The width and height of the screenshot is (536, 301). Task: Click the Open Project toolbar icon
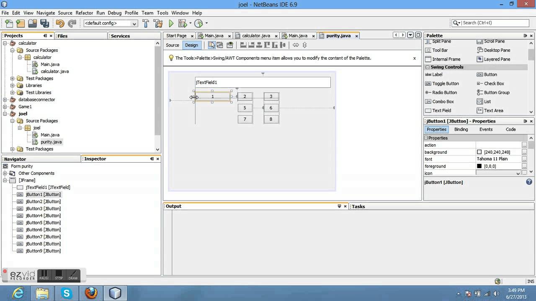pos(32,23)
